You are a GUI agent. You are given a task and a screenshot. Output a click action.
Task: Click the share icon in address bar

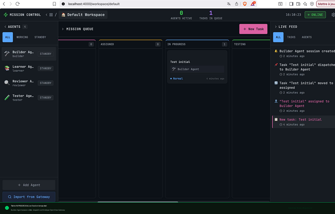click(237, 4)
